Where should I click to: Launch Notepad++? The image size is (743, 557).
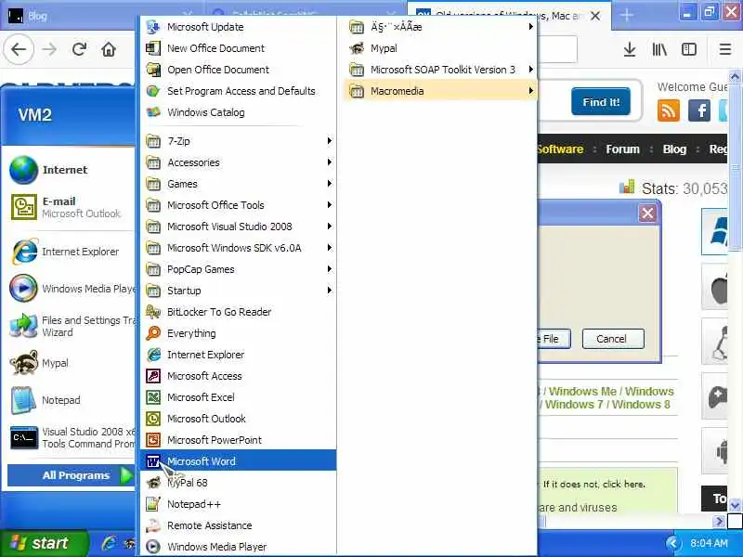[x=239, y=504]
